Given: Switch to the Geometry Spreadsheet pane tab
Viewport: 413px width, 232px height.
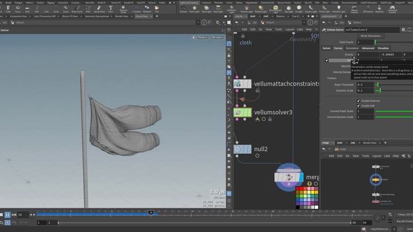Looking at the screenshot, I should pyautogui.click(x=97, y=16).
